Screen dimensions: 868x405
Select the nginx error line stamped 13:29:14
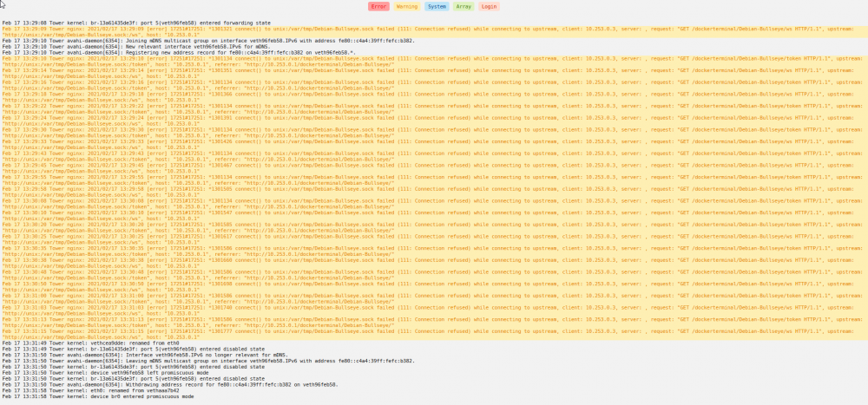point(434,73)
